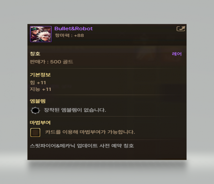214x184 pixels.
Task: Click the 엠블렘 section header
Action: (38, 101)
